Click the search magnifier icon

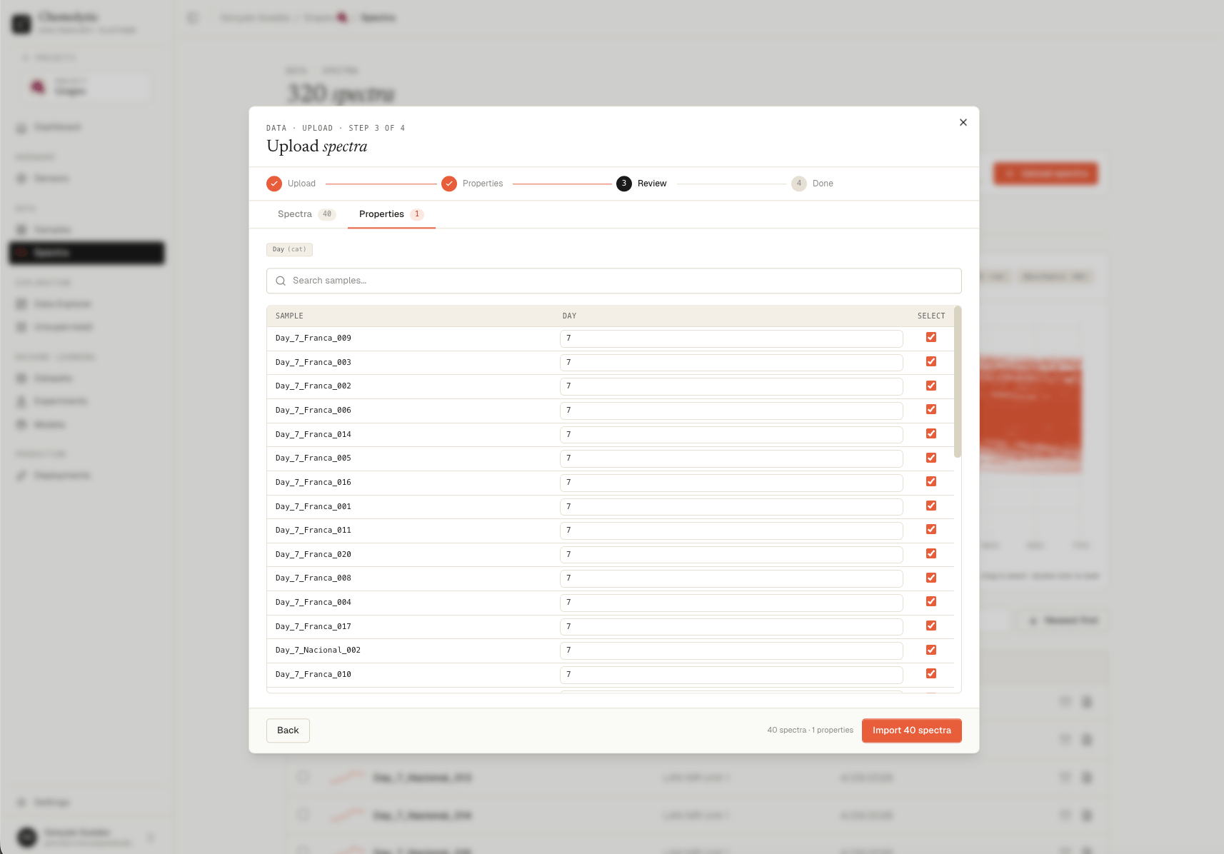click(x=281, y=281)
